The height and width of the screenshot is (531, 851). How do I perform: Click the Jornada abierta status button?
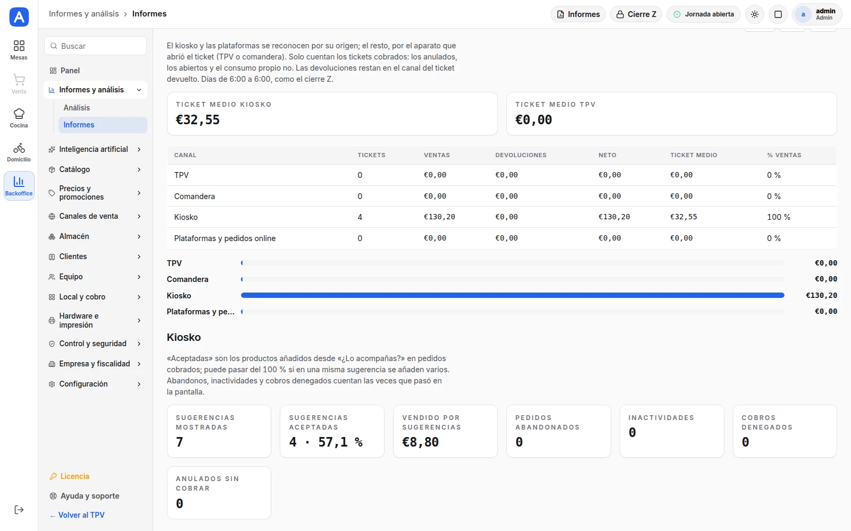(704, 14)
